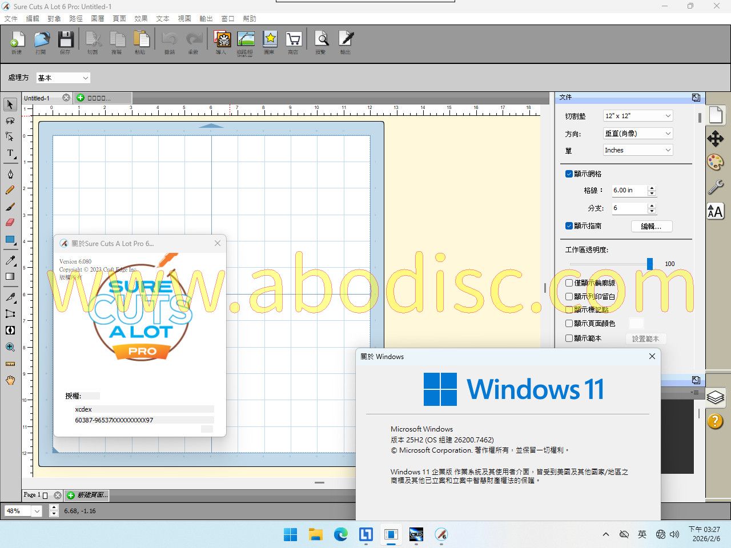Select the Text tool in left toolbox
The image size is (731, 548).
click(10, 154)
